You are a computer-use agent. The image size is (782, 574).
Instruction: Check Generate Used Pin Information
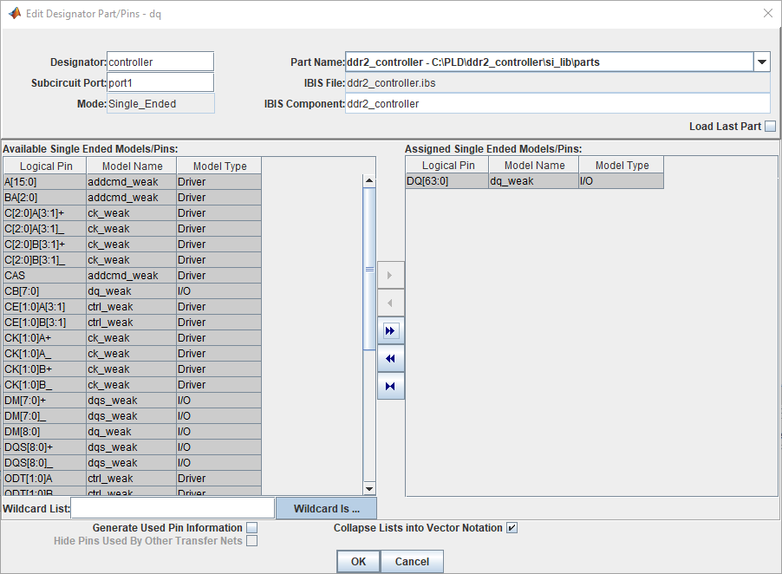point(251,527)
